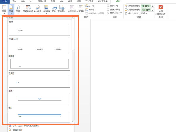Switch to the 插入 ribbon tab
The width and height of the screenshot is (176, 132).
23,1
